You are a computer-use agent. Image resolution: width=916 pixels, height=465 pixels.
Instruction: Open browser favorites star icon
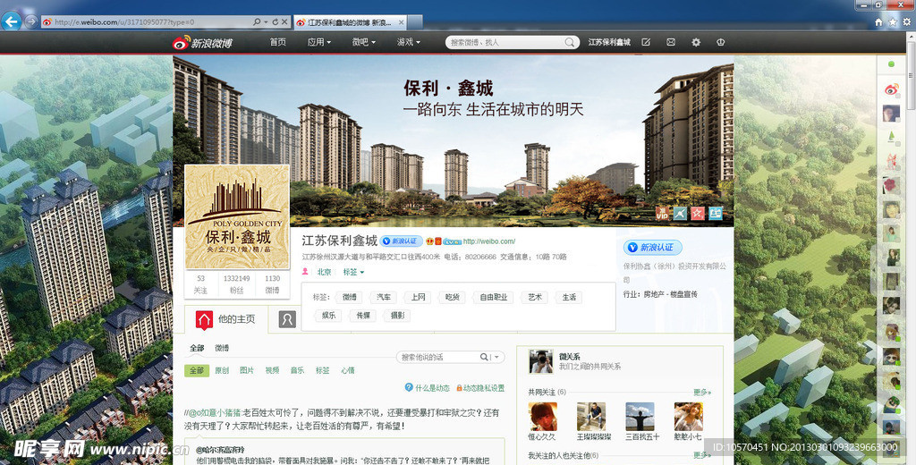pos(893,22)
